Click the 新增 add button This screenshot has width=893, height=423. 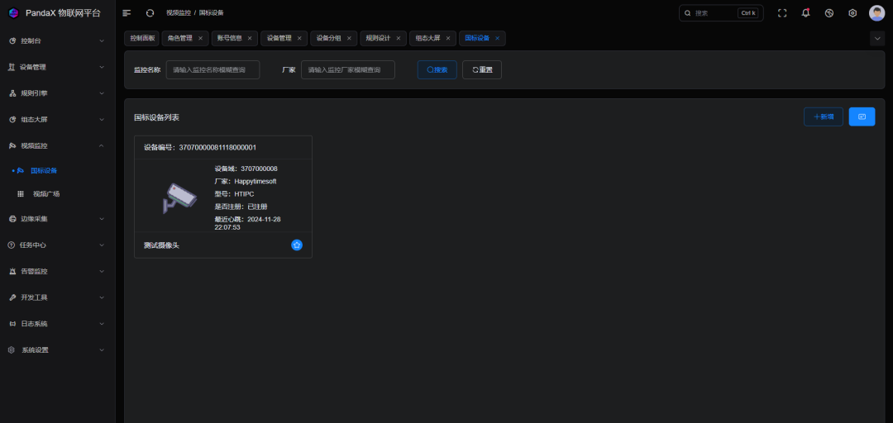tap(823, 116)
